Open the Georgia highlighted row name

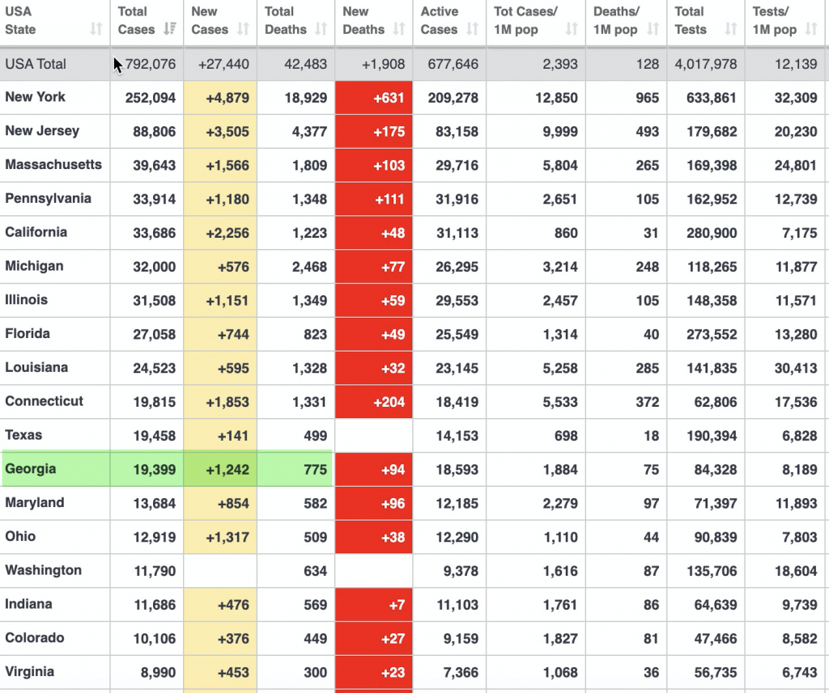pyautogui.click(x=31, y=469)
